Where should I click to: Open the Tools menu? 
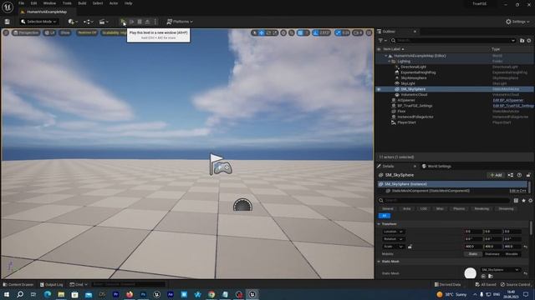tap(67, 3)
